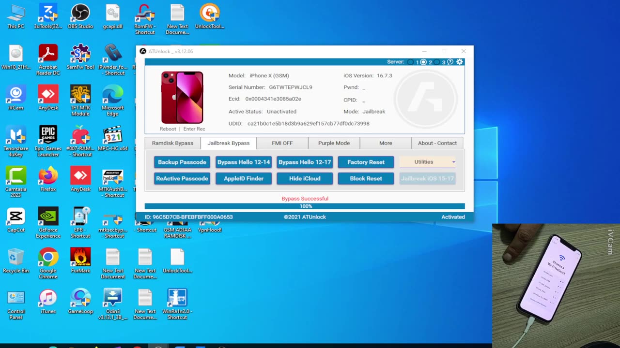
Task: Open TFT MTK Module icon
Action: tap(80, 101)
